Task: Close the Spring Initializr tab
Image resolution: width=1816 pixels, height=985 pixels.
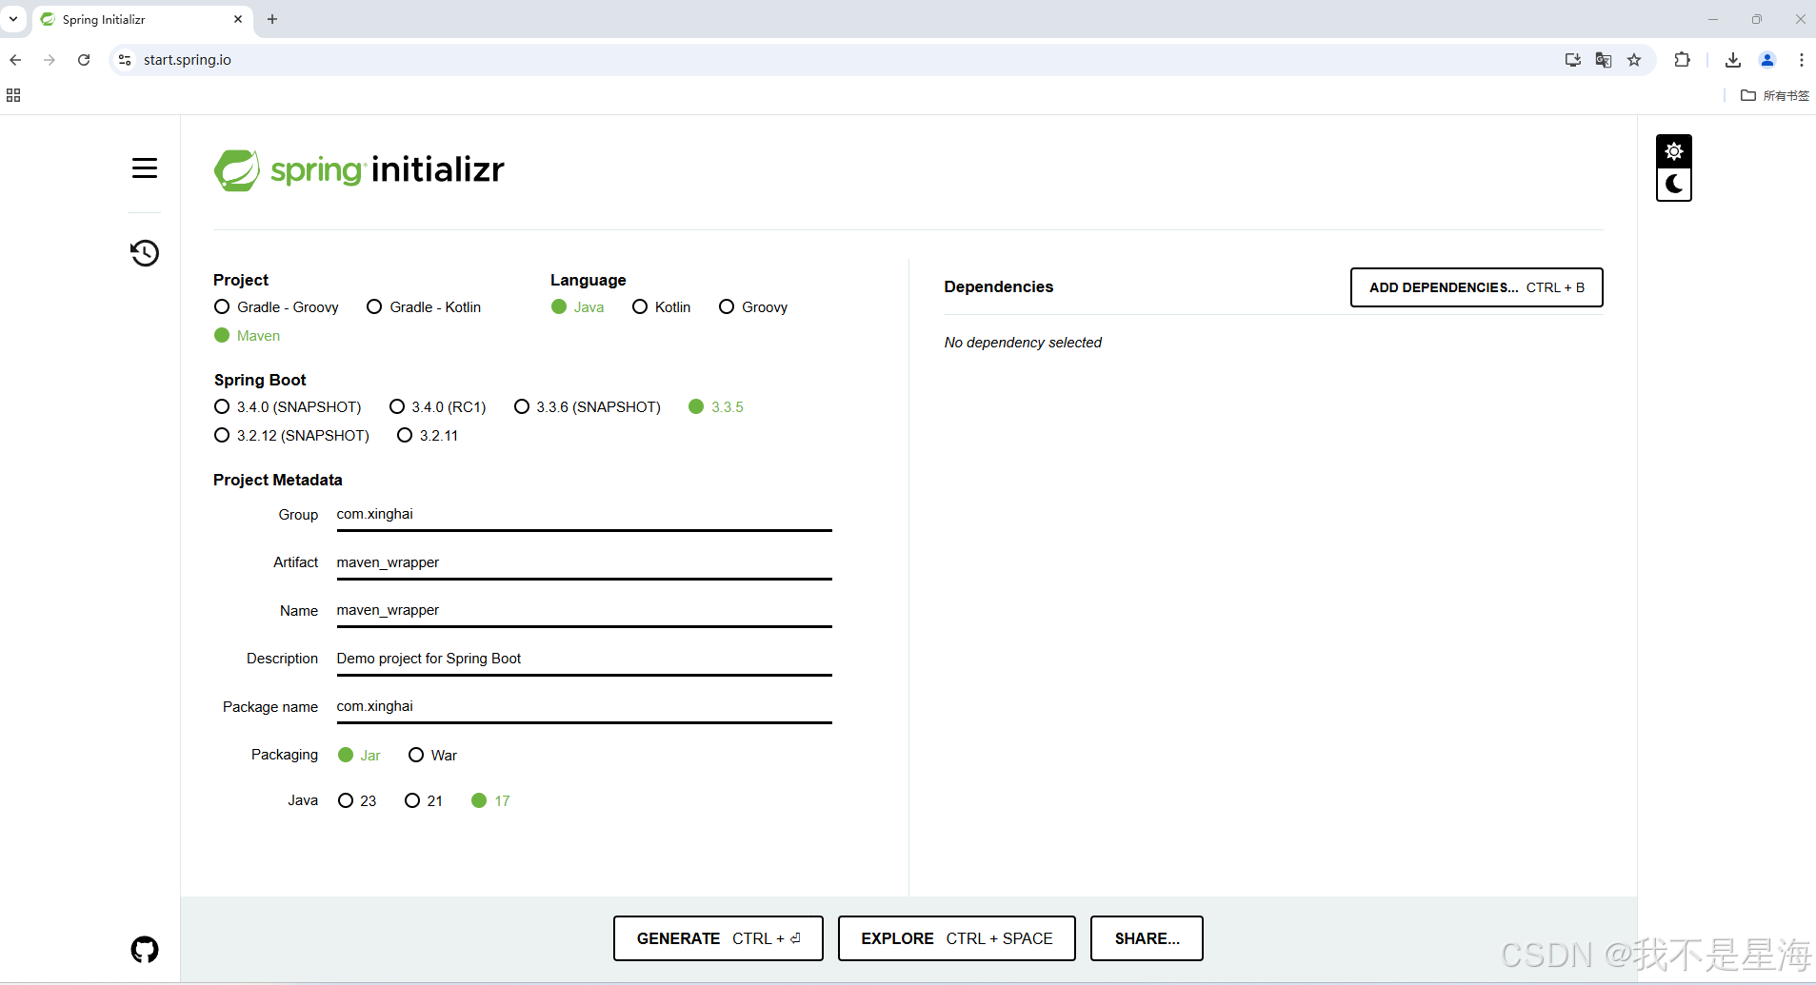Action: (x=238, y=19)
